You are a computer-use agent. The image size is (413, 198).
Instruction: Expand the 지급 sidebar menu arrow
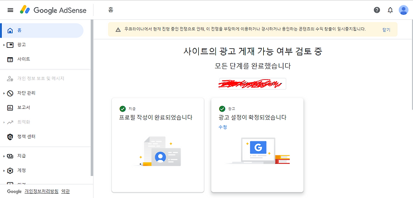pyautogui.click(x=4, y=156)
